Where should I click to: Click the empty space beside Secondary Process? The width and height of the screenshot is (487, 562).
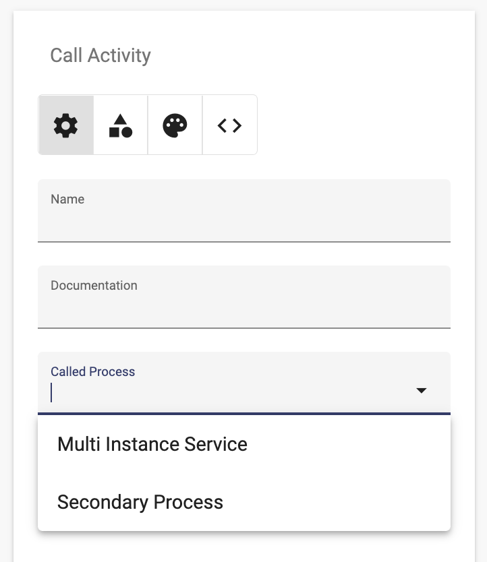[337, 502]
